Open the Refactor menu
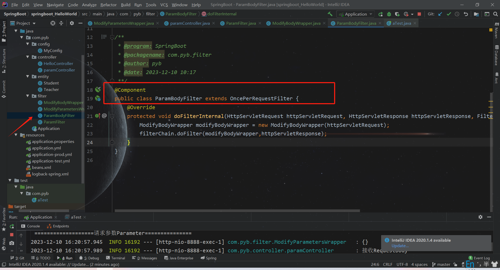The width and height of the screenshot is (500, 270). [108, 5]
